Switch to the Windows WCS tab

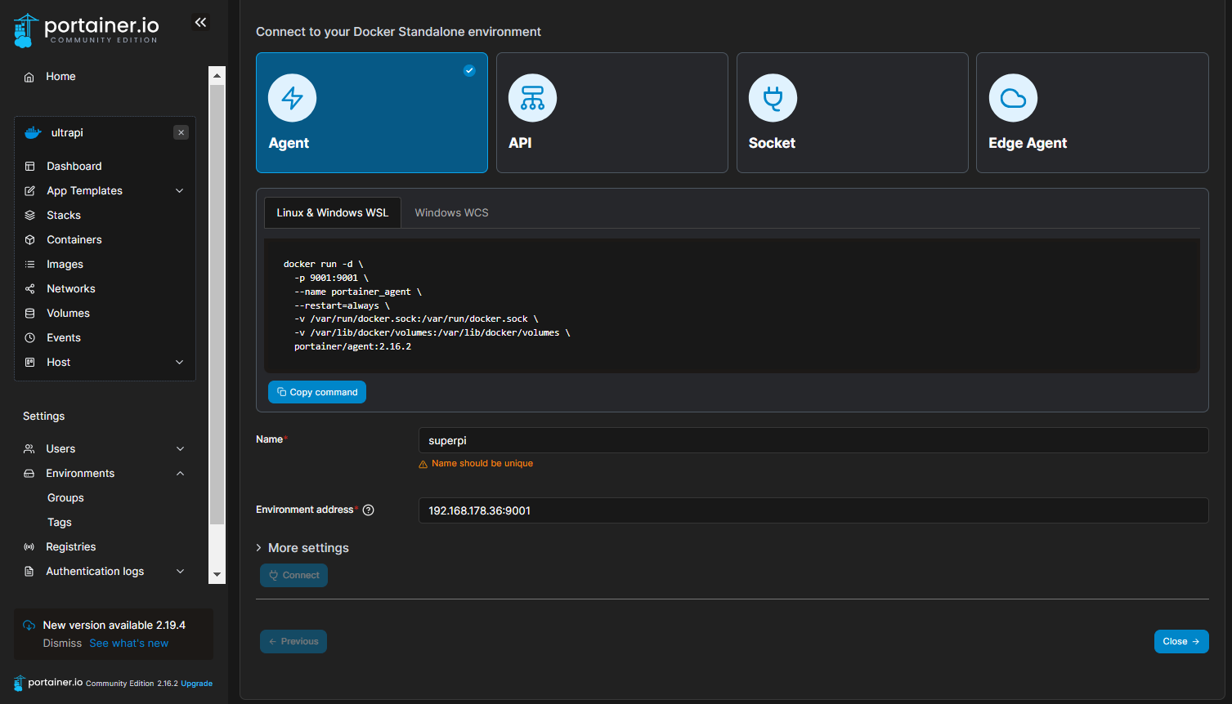451,212
